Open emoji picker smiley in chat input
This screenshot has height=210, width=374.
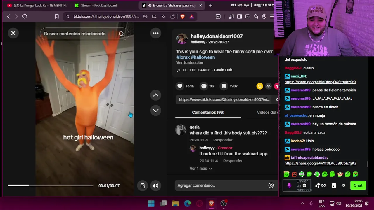click(304, 185)
